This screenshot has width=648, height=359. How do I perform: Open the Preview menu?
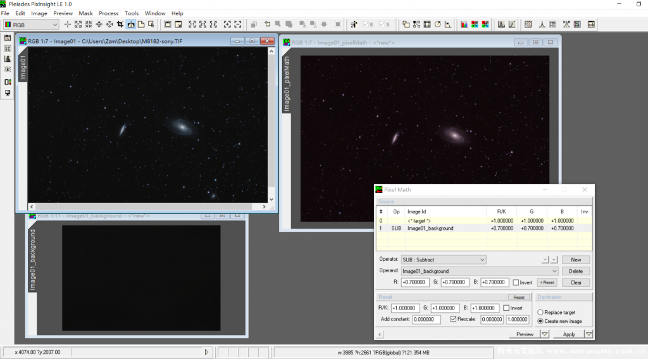(x=63, y=13)
